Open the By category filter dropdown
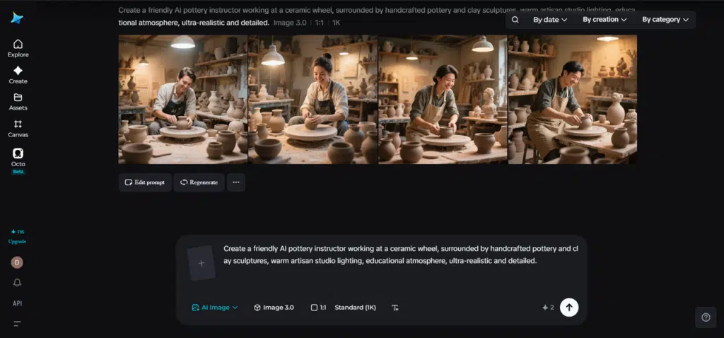 [x=665, y=20]
